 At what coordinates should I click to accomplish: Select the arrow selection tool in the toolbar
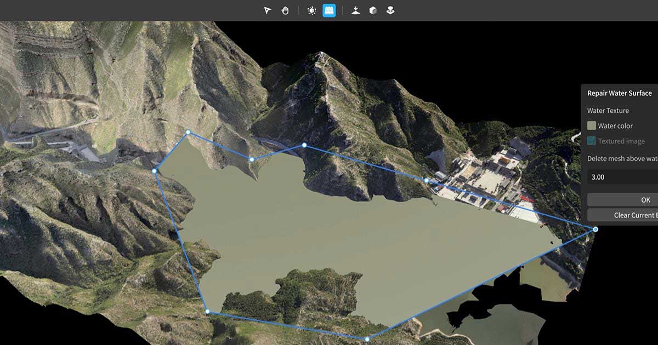click(268, 9)
